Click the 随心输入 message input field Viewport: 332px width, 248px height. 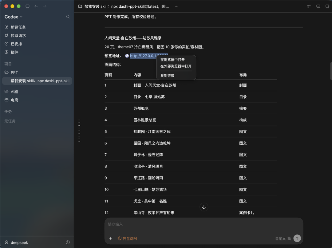(x=204, y=224)
